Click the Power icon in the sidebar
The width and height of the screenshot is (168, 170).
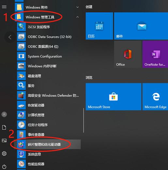(x=4, y=167)
